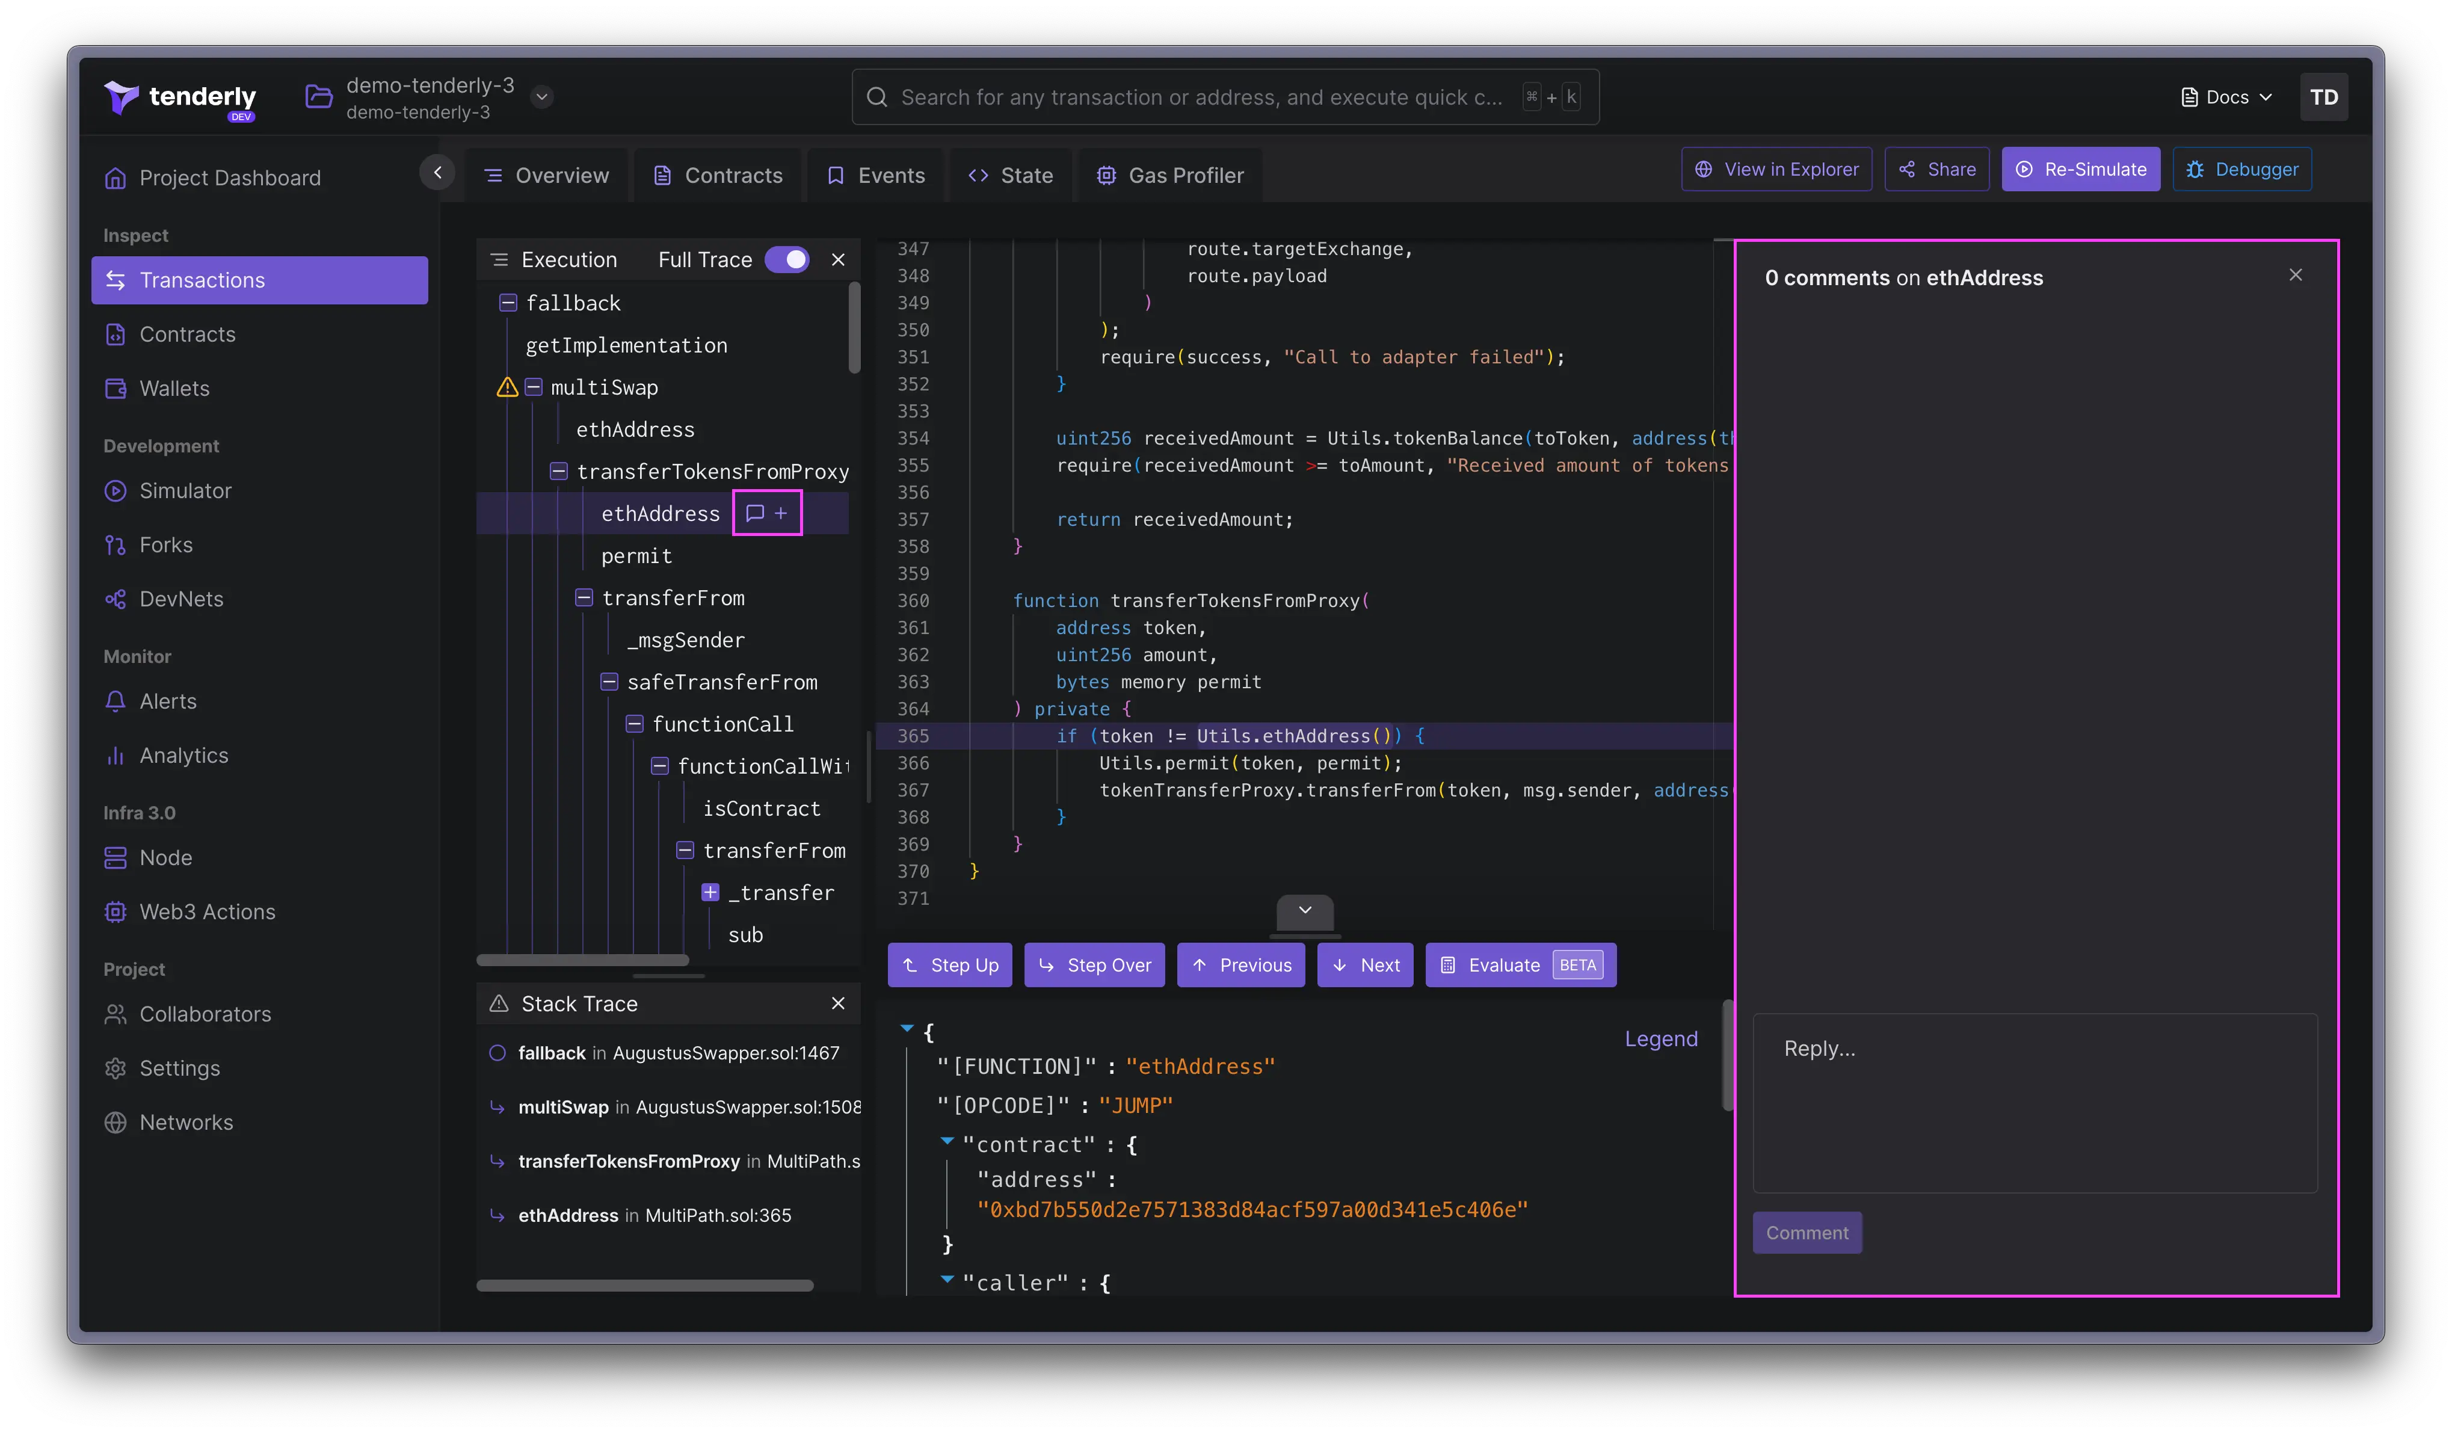Collapse the multiSwap tree node
This screenshot has height=1433, width=2452.
tap(533, 387)
